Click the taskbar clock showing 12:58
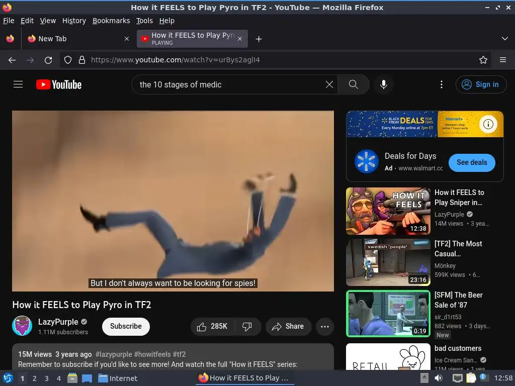Viewport: 515px width, 386px height. [503, 378]
